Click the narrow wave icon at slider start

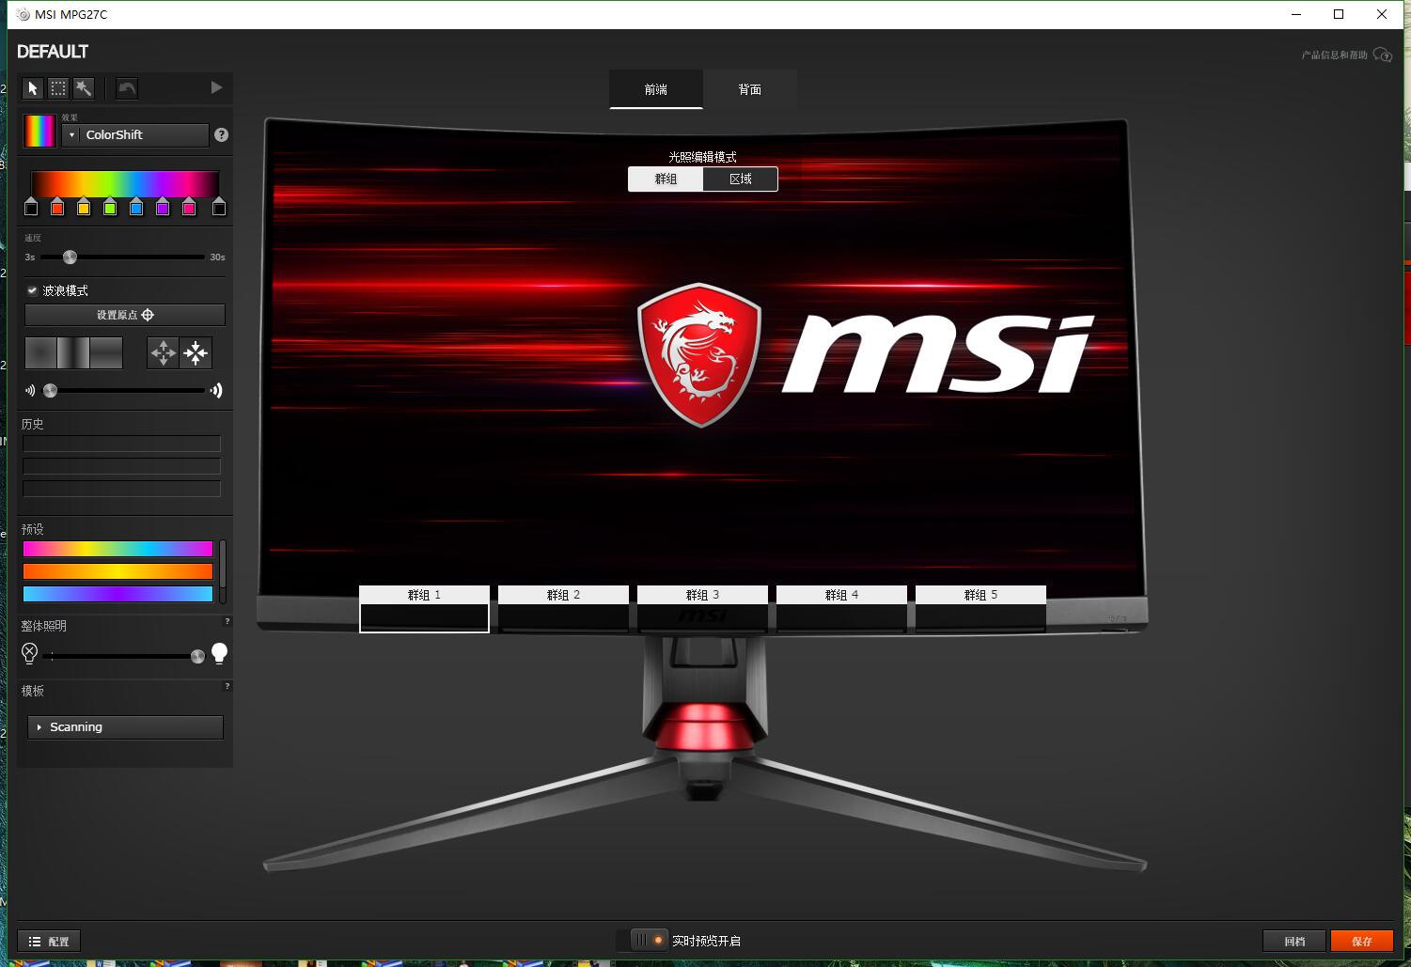click(x=30, y=390)
